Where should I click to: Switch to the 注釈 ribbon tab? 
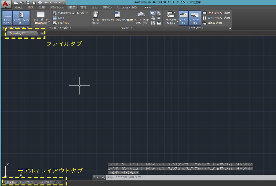coord(42,7)
